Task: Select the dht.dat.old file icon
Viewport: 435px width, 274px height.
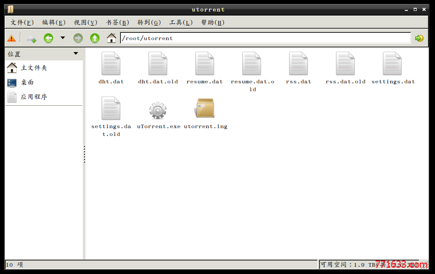Action: tap(158, 64)
